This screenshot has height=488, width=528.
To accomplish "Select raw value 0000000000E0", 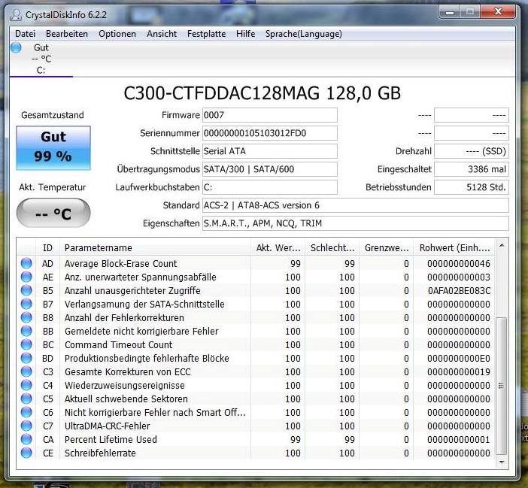I will point(459,358).
